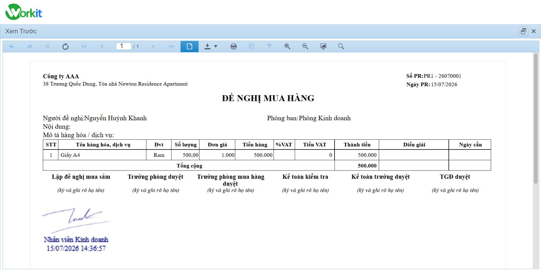The height and width of the screenshot is (270, 541).
Task: Go to the next page
Action: click(153, 47)
